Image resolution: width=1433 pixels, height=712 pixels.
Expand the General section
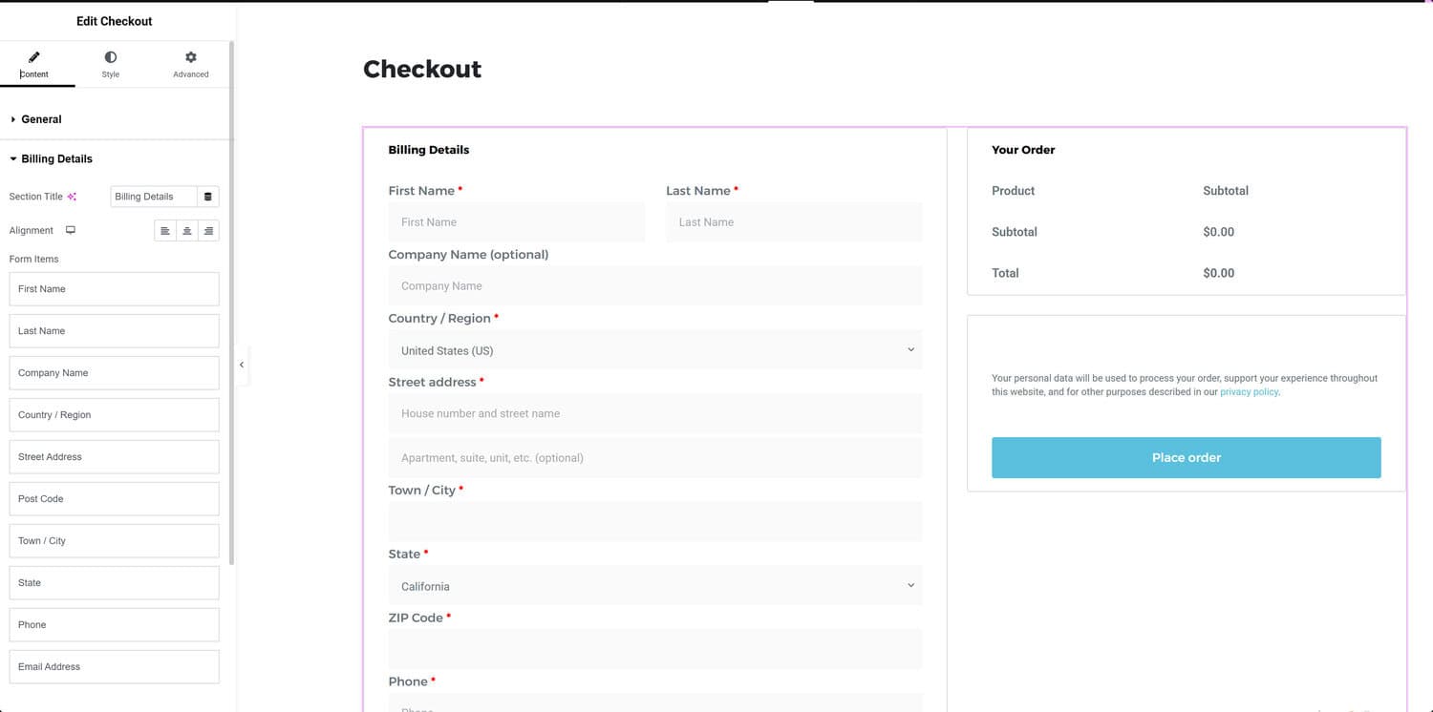click(41, 119)
